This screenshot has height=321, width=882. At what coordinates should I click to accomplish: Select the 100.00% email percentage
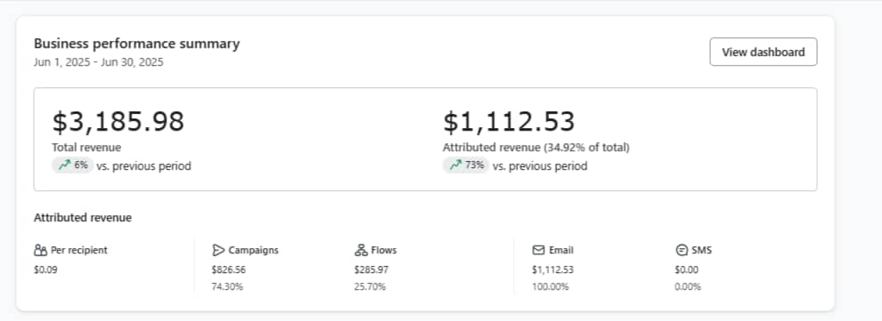click(x=550, y=287)
